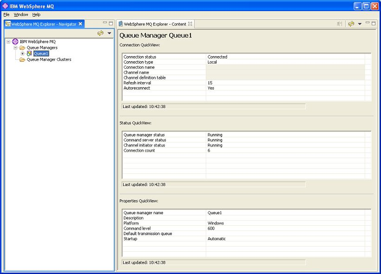Minimize the Content panel
Viewport: 381px width, 274px height.
(x=368, y=23)
